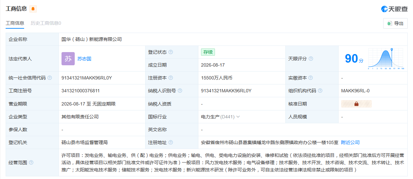Click registered capital 15500万人民币

217,78
